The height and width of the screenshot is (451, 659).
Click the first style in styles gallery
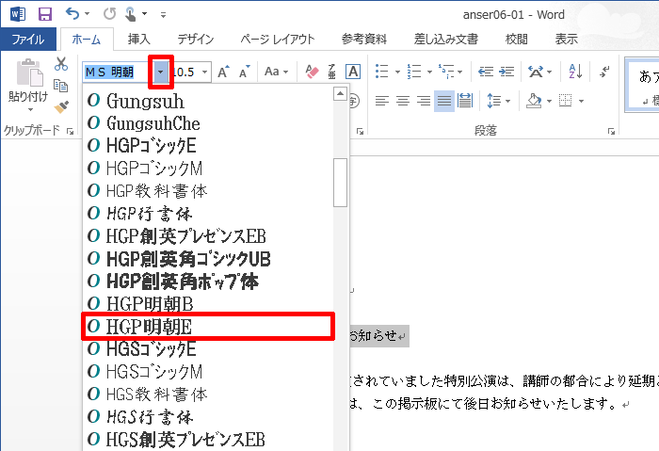point(642,86)
